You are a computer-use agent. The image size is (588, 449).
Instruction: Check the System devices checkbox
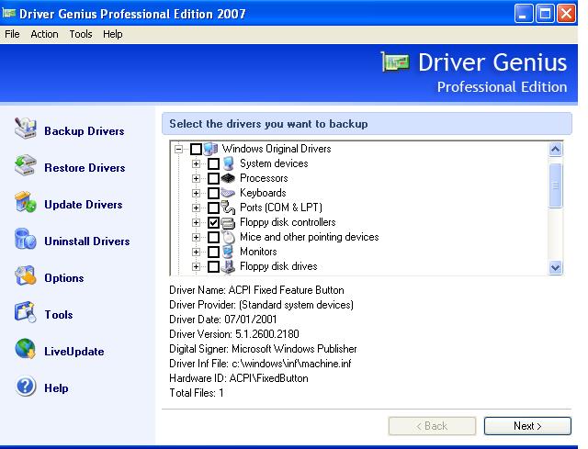click(213, 163)
